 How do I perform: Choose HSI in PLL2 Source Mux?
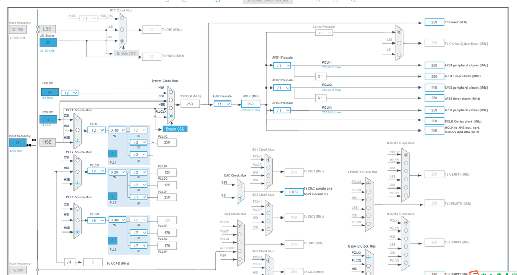pyautogui.click(x=77, y=171)
